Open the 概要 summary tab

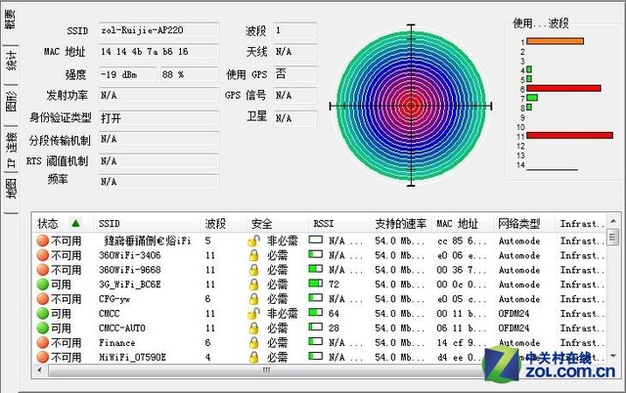pos(10,20)
